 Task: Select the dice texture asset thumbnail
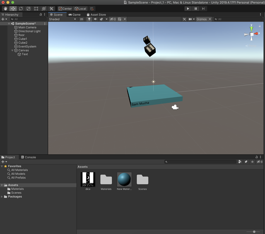coord(88,179)
